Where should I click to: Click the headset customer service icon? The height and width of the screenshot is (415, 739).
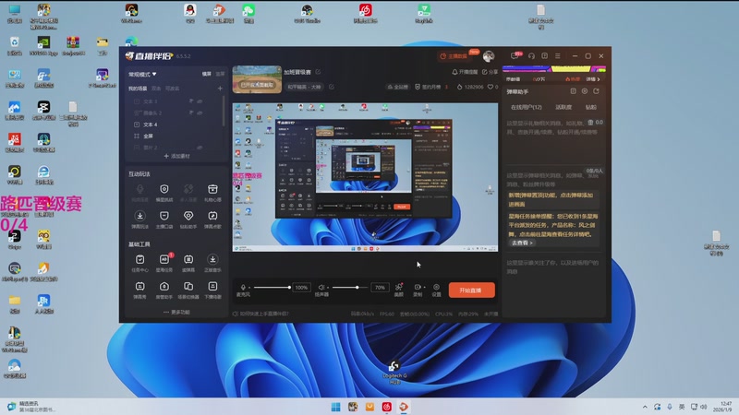(532, 55)
